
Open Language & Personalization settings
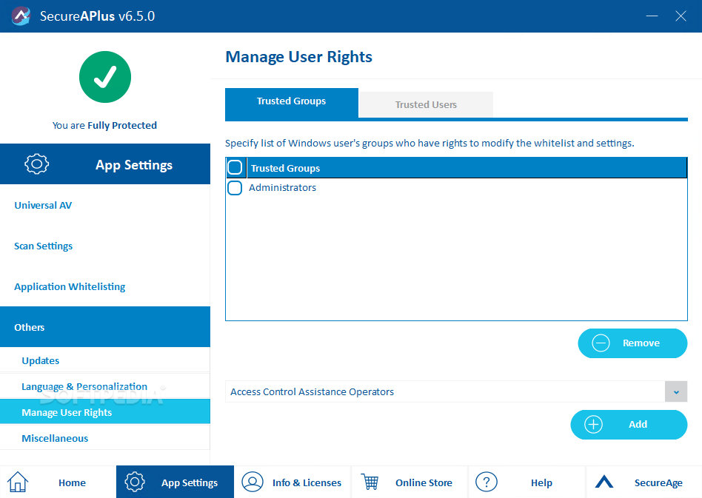point(105,386)
